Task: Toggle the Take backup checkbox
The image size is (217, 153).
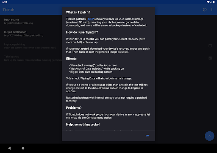Action: [x=210, y=58]
